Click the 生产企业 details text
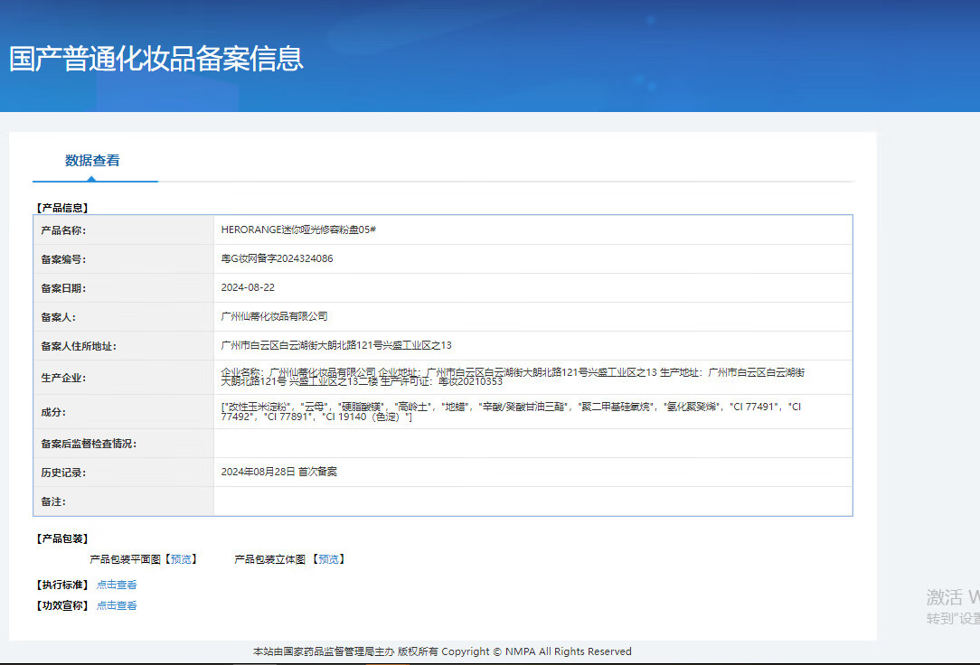 (x=513, y=377)
